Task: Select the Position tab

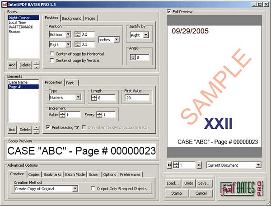Action: tap(51, 18)
